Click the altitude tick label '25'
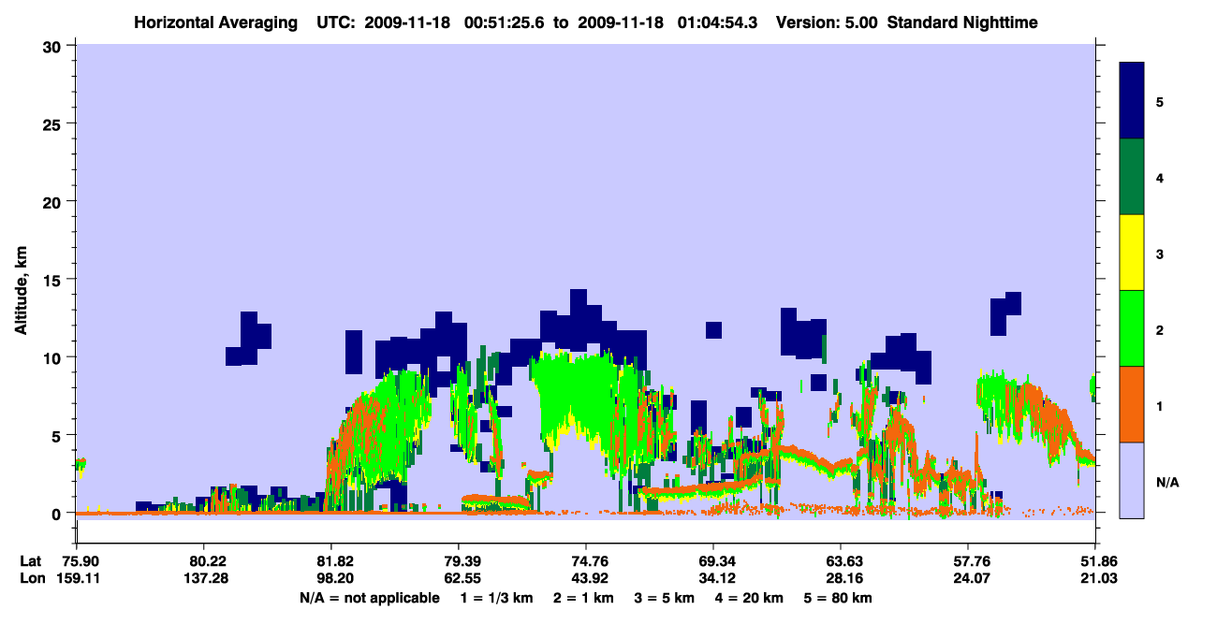Screen dimensions: 1217x624 pyautogui.click(x=54, y=123)
